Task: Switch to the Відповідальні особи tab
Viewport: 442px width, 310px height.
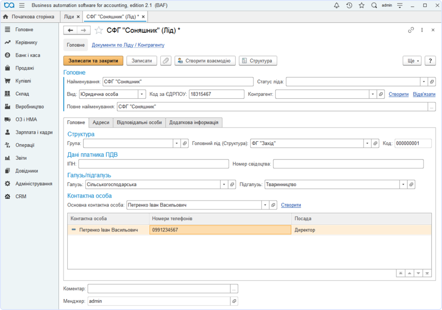Action: 140,122
